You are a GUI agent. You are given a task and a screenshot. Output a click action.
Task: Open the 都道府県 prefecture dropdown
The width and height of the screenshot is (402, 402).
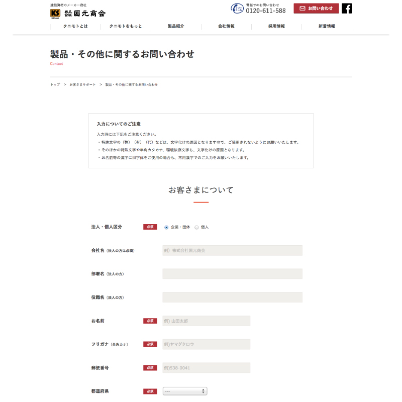click(x=185, y=391)
